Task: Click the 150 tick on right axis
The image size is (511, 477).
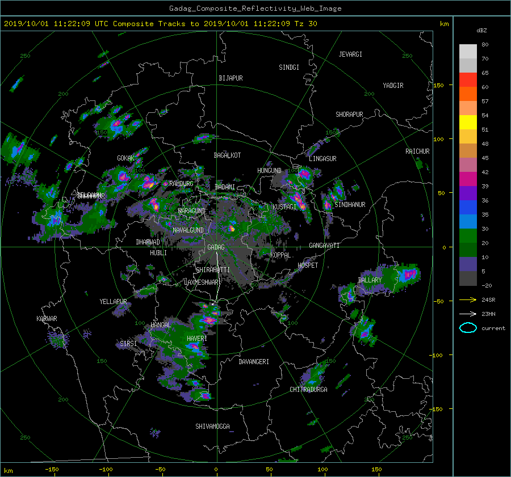Action: click(x=439, y=85)
